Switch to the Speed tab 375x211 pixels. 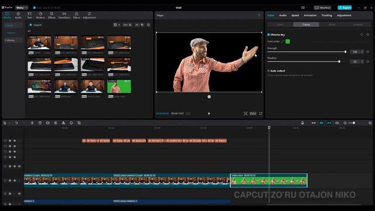click(295, 15)
